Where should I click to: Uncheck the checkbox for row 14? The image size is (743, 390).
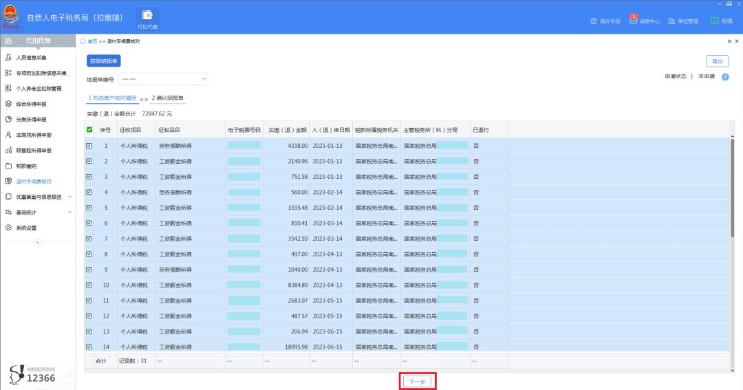(x=89, y=347)
